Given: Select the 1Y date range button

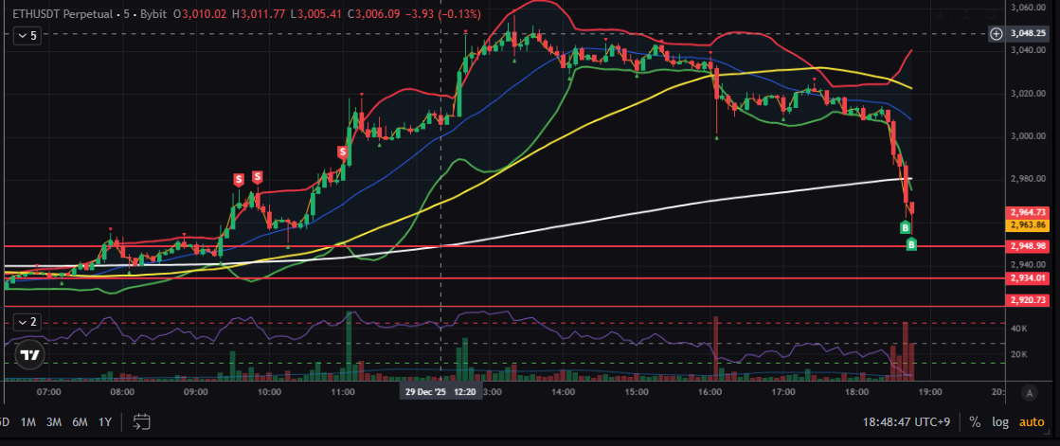Looking at the screenshot, I should pyautogui.click(x=104, y=421).
